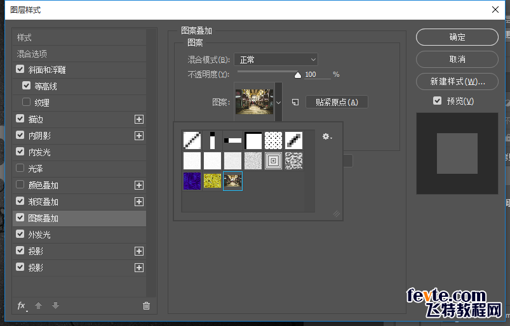This screenshot has width=510, height=326.
Task: Select the concentric squares pattern swatch
Action: [x=274, y=160]
